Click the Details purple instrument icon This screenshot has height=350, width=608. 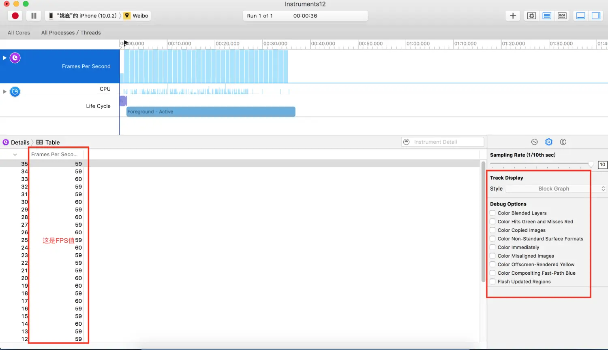pos(6,142)
